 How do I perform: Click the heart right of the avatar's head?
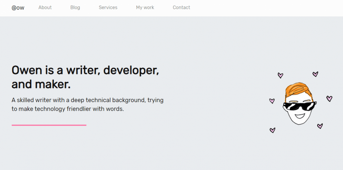tap(329, 99)
